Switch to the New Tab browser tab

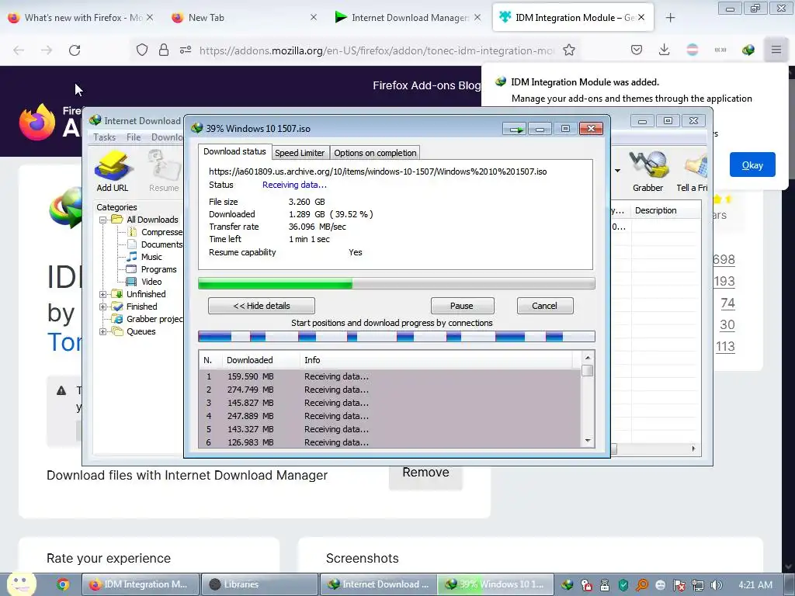243,18
